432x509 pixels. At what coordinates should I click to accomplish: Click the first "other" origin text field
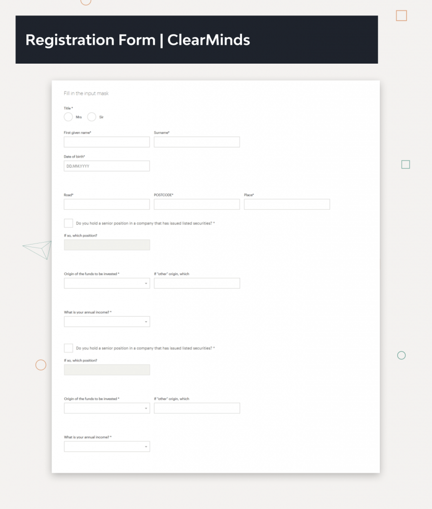pos(197,283)
